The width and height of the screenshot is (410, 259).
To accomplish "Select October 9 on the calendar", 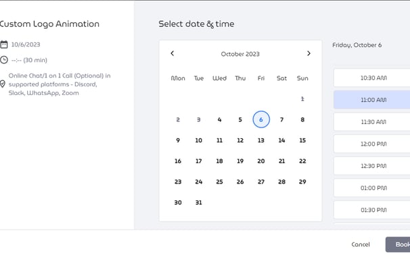I will pos(178,140).
